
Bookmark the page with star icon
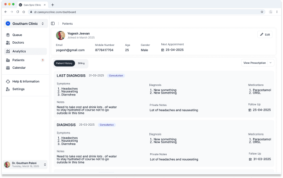262,12
